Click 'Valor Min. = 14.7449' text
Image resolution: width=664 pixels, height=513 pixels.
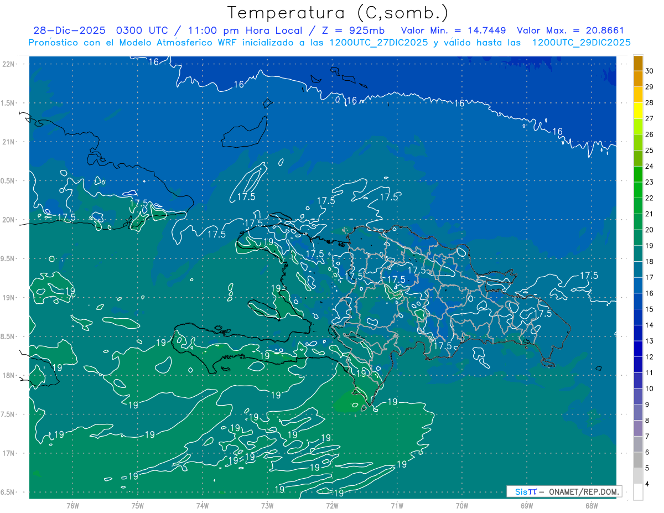[454, 30]
